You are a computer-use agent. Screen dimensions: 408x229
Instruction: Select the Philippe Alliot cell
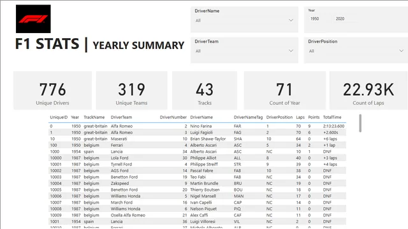tap(203, 158)
